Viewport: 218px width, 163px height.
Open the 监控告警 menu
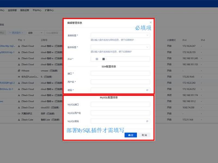point(12,10)
